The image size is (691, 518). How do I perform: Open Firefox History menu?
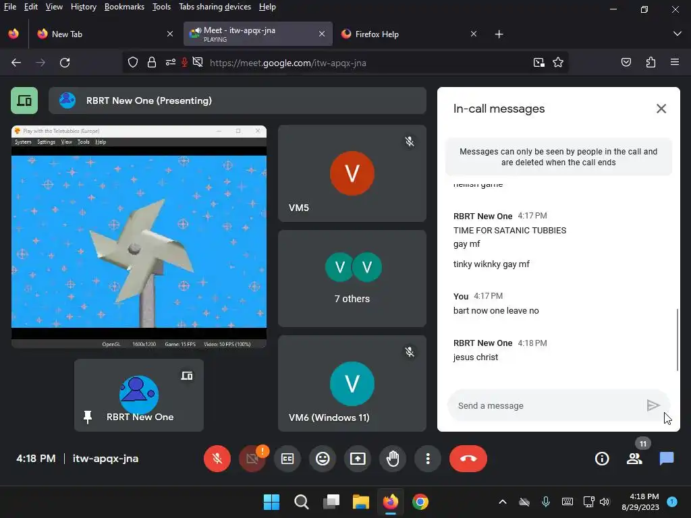83,7
